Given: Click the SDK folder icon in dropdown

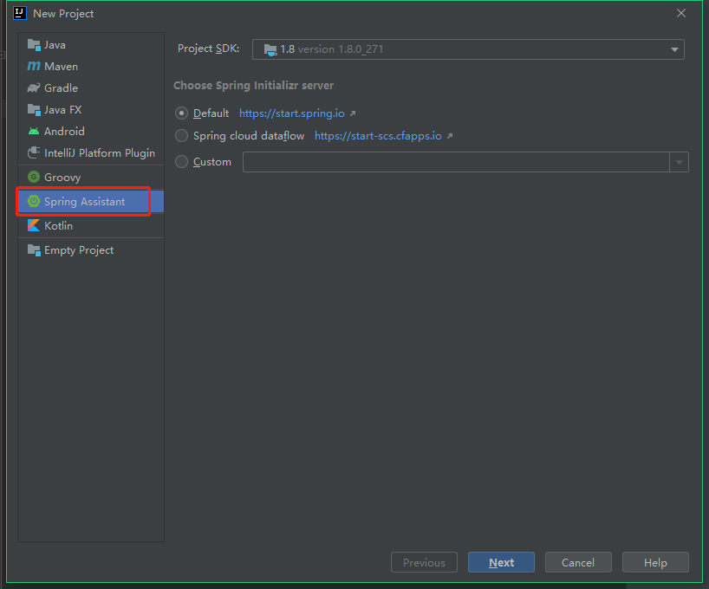Looking at the screenshot, I should coord(270,49).
